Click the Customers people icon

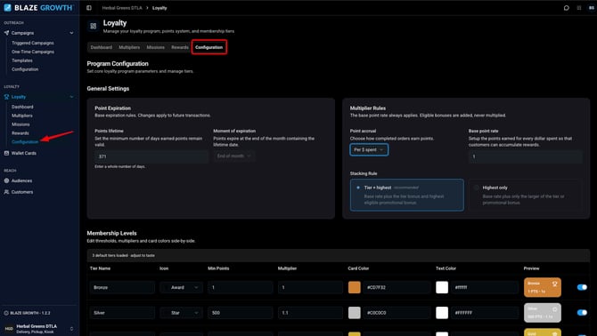coord(6,192)
